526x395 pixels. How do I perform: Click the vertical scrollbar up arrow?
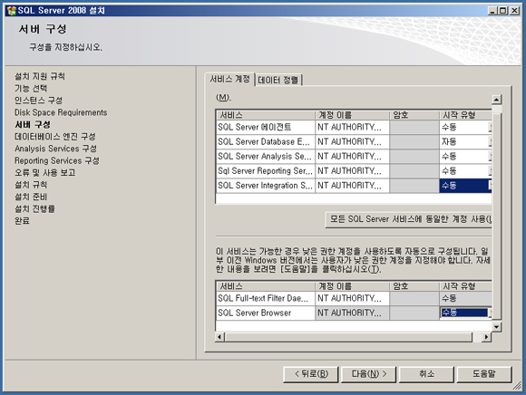496,100
